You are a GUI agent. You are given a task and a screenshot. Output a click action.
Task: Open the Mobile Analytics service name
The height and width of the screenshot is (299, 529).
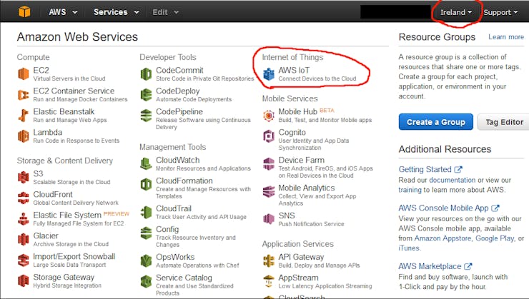click(307, 188)
